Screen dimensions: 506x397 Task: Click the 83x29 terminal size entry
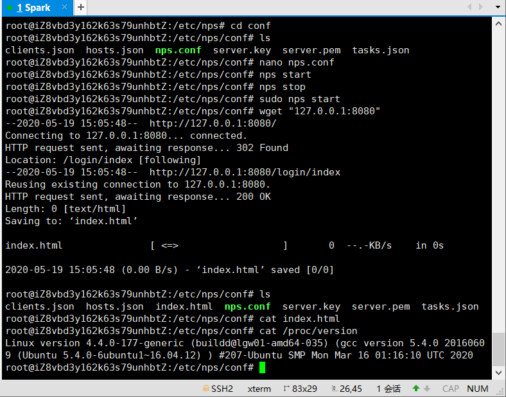304,389
